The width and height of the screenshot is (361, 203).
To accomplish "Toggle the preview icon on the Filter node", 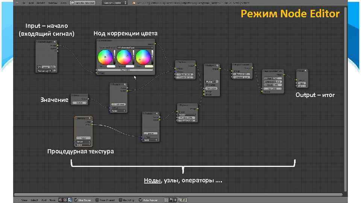I will click(x=217, y=65).
